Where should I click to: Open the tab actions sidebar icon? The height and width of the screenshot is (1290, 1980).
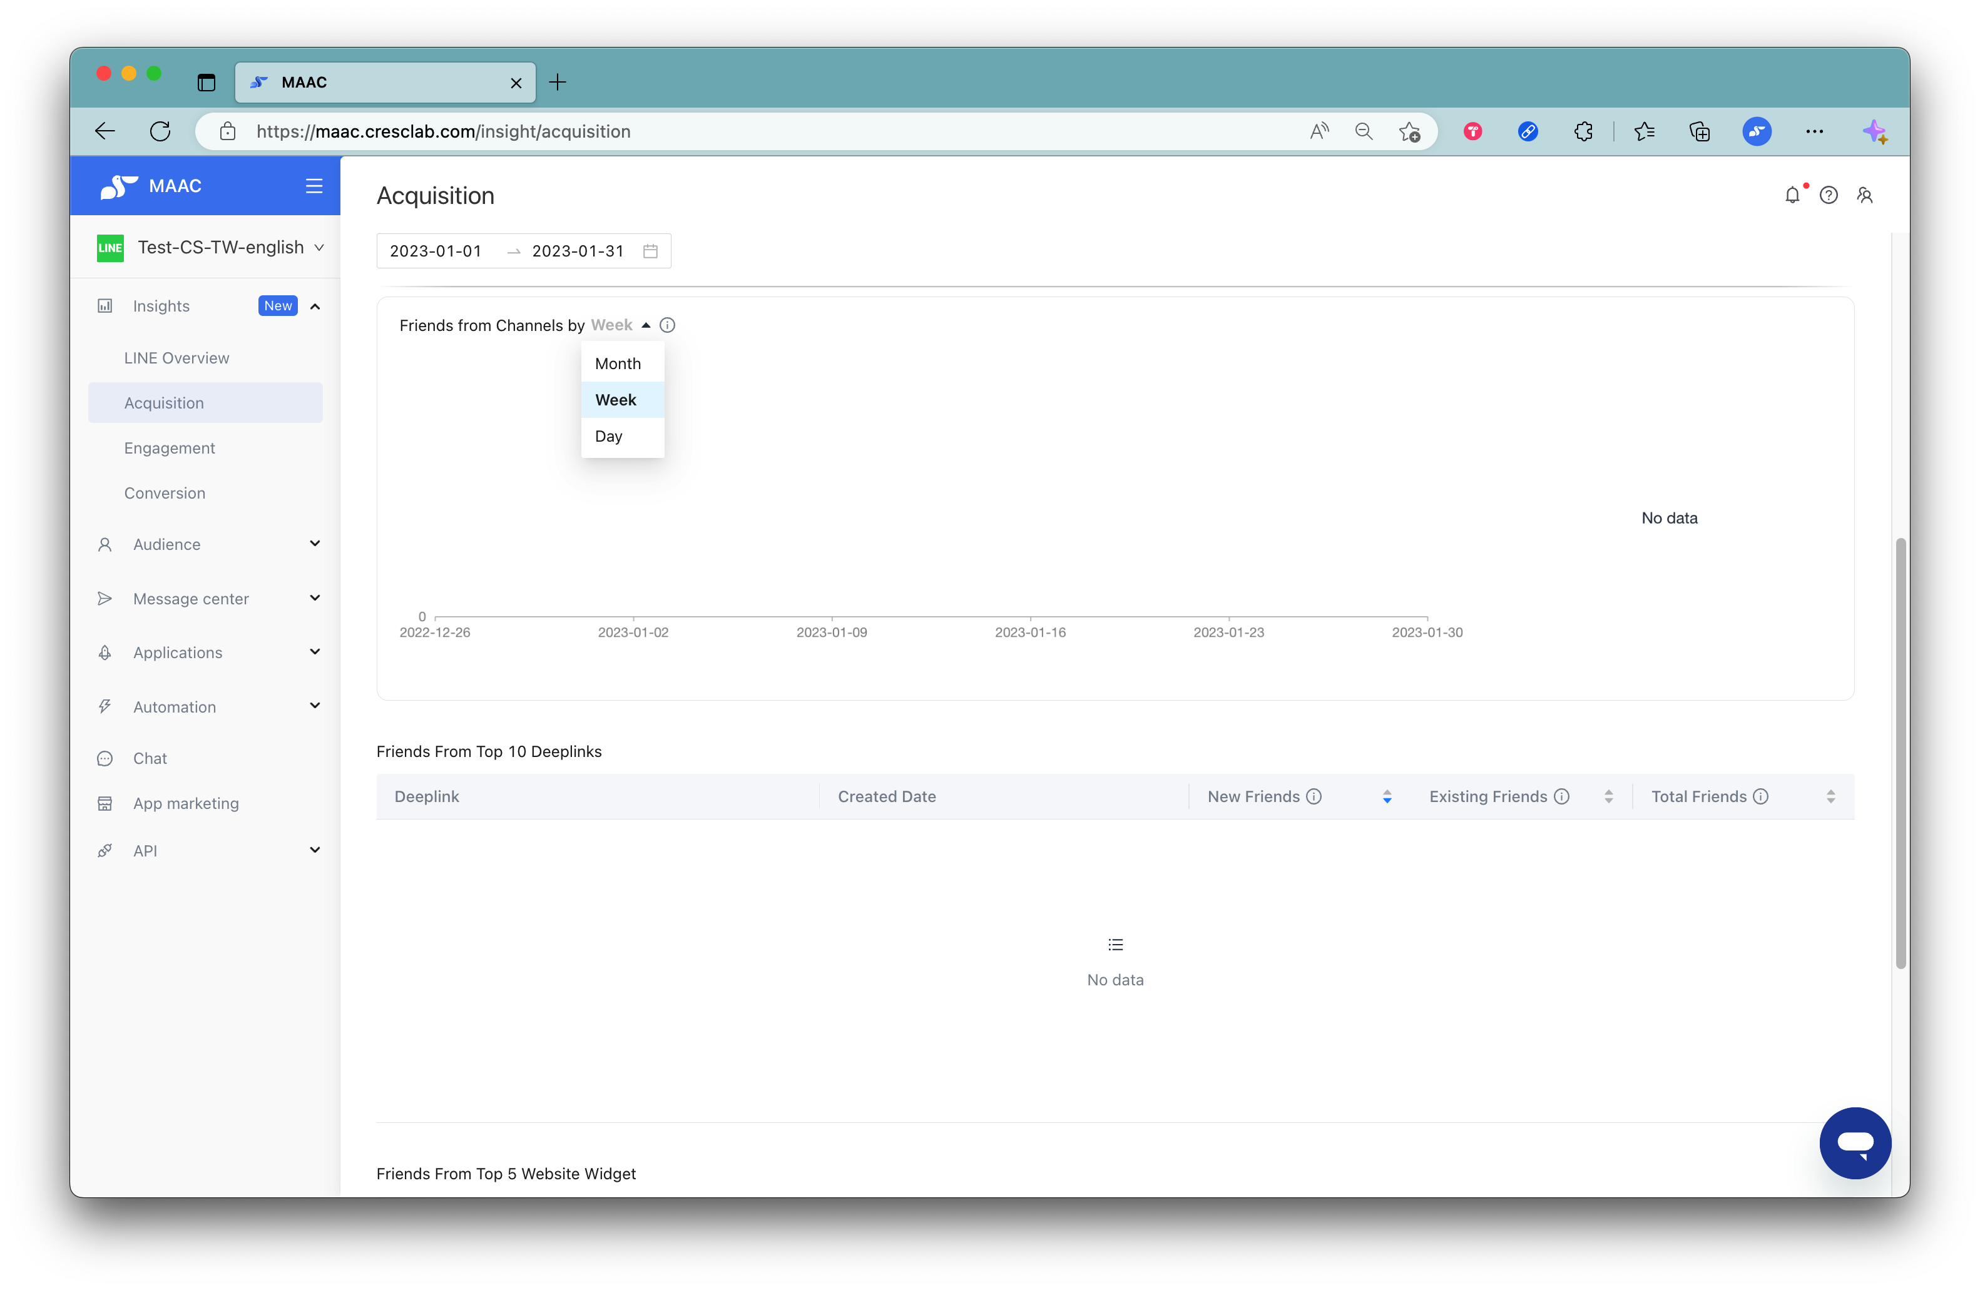click(207, 83)
